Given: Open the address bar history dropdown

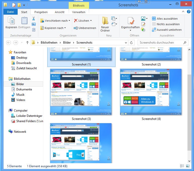Looking at the screenshot, I should click(126, 43).
